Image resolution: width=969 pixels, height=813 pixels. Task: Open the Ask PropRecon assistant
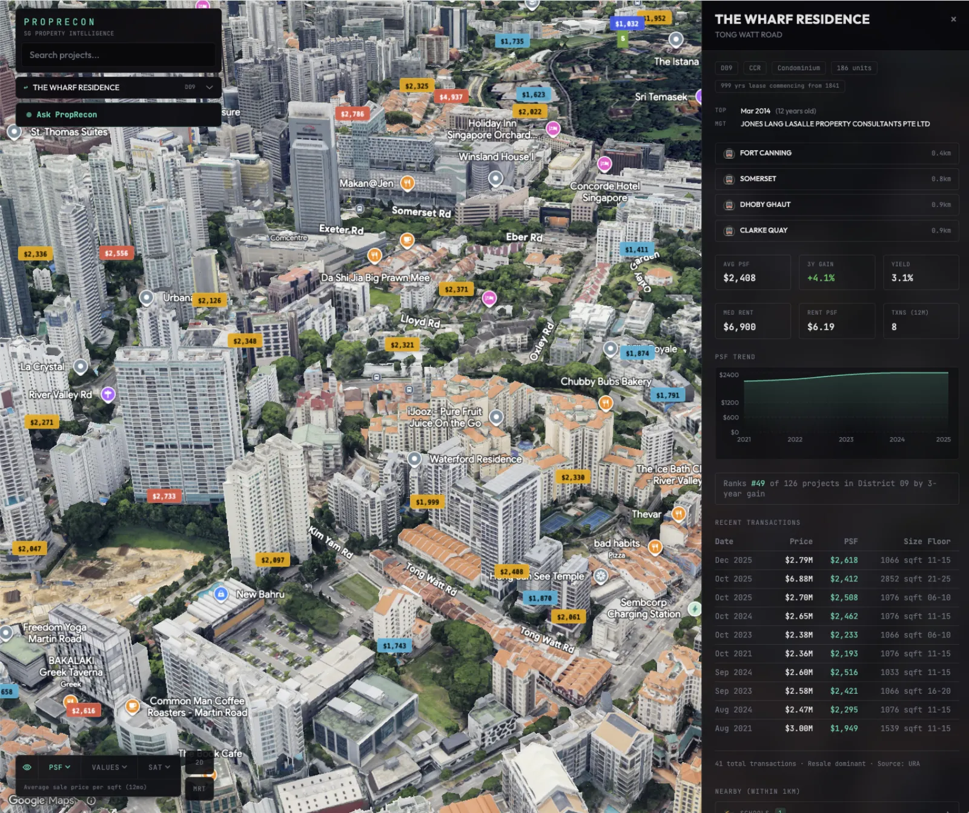(x=119, y=114)
